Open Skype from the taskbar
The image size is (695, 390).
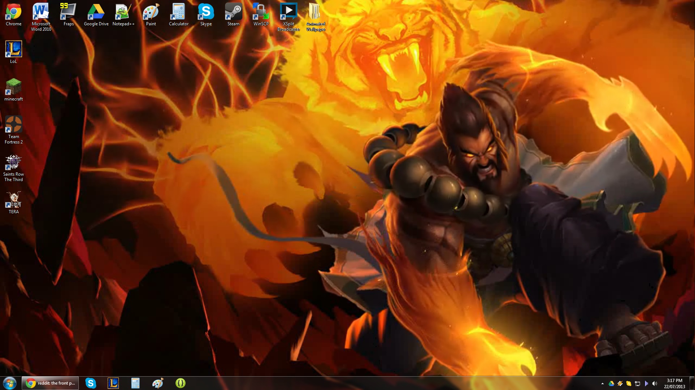tap(90, 383)
